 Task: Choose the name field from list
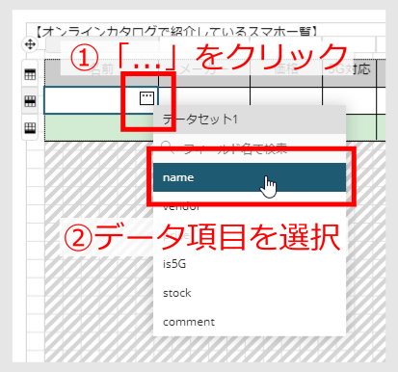coord(250,177)
